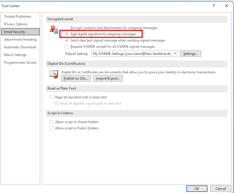Click the Help question mark icon
Viewport: 234px width, 193px height.
214,6
